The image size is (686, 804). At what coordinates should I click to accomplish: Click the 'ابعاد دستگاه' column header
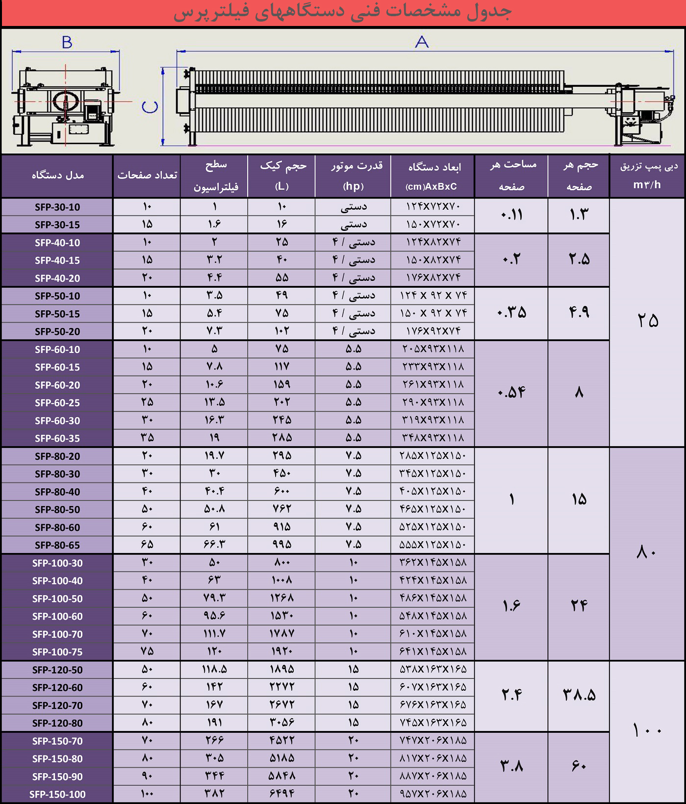432,176
